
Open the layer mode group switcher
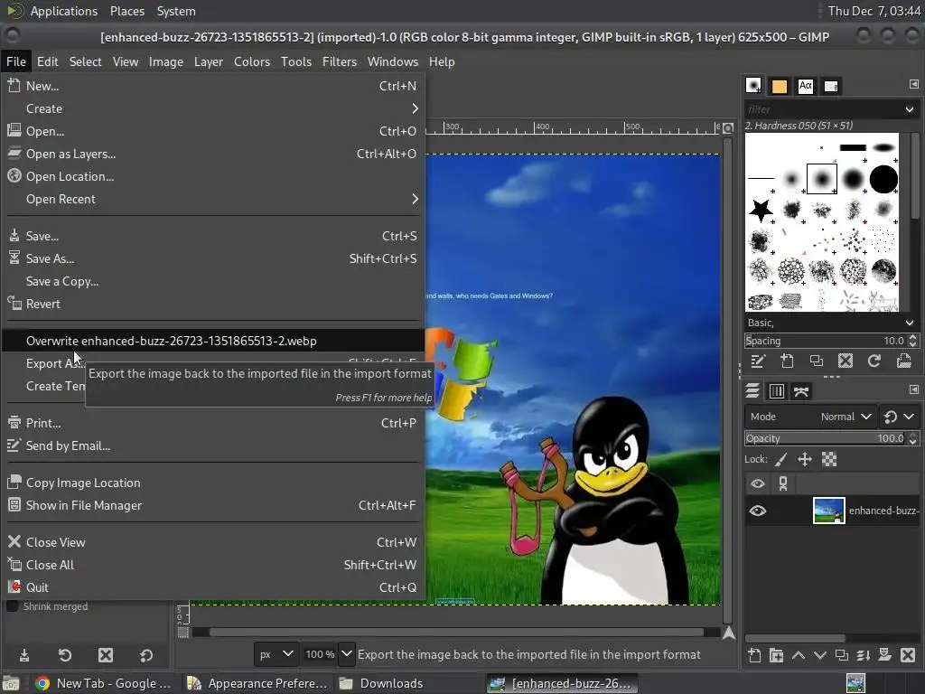point(899,417)
